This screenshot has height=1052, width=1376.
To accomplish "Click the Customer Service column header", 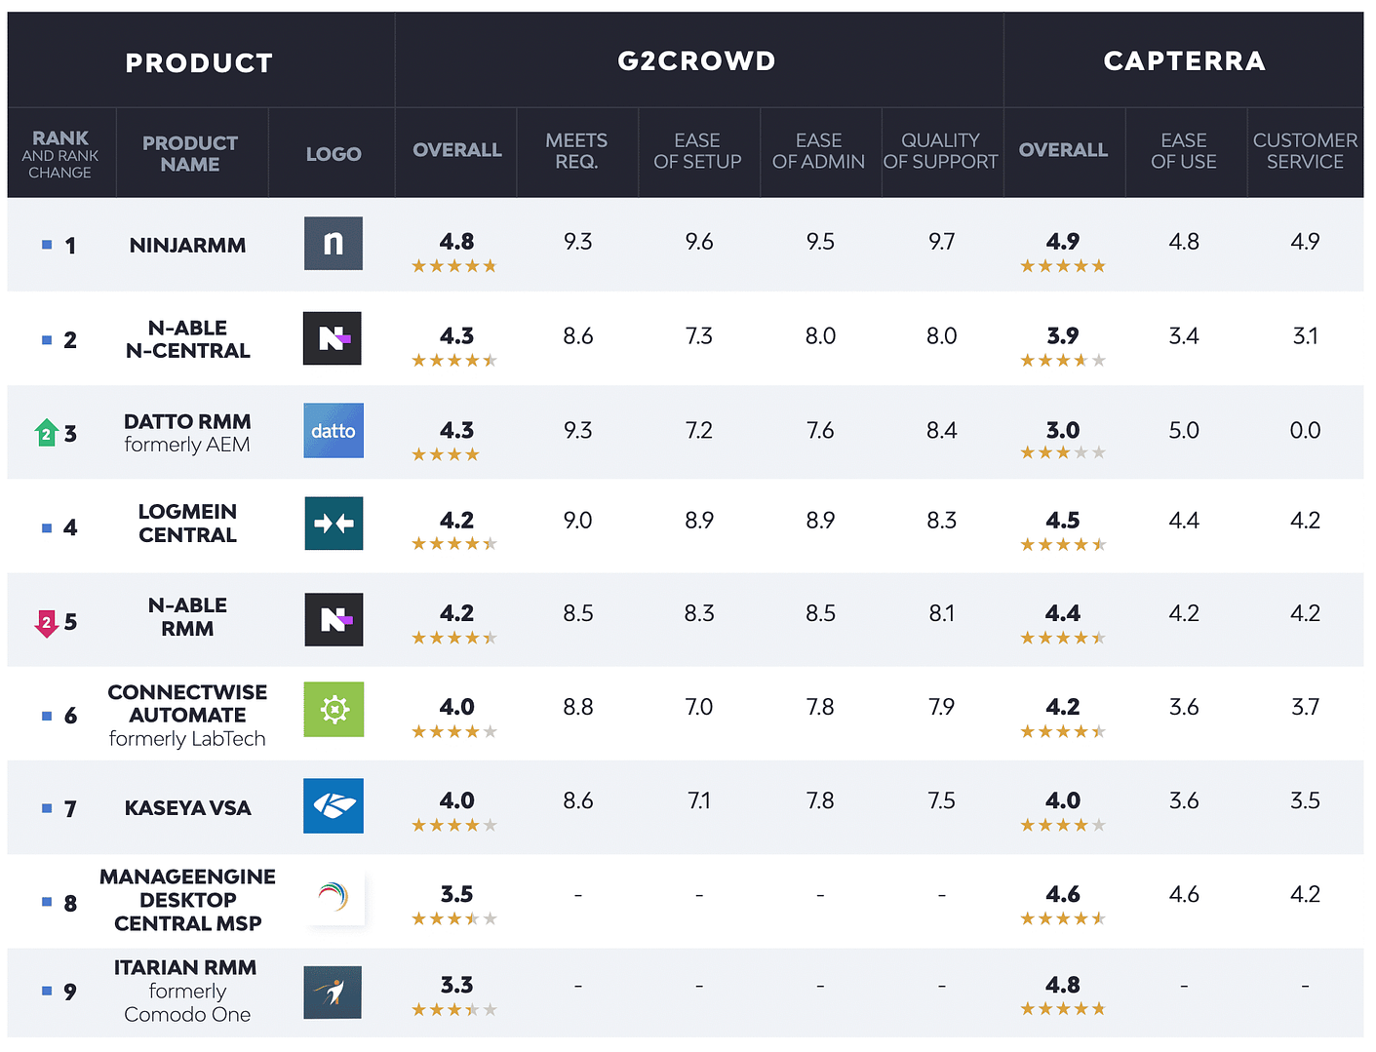I will coord(1305,151).
